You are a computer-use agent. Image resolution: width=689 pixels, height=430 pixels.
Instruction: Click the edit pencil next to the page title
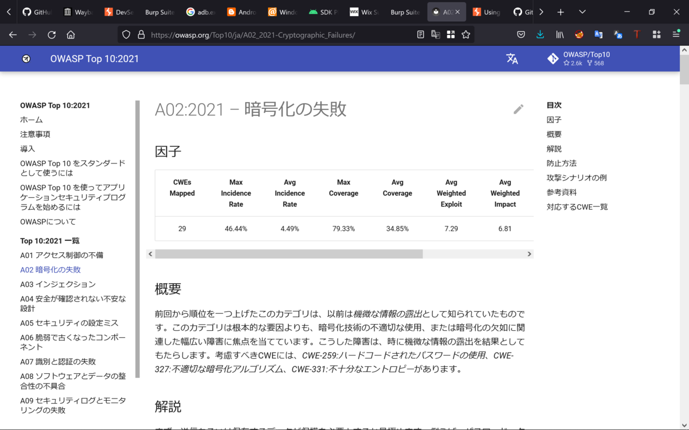tap(518, 109)
